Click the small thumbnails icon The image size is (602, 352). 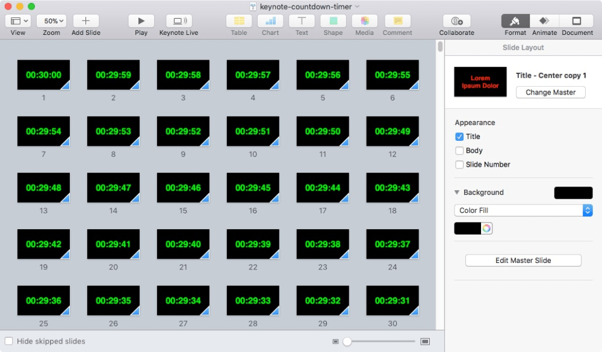[x=335, y=341]
